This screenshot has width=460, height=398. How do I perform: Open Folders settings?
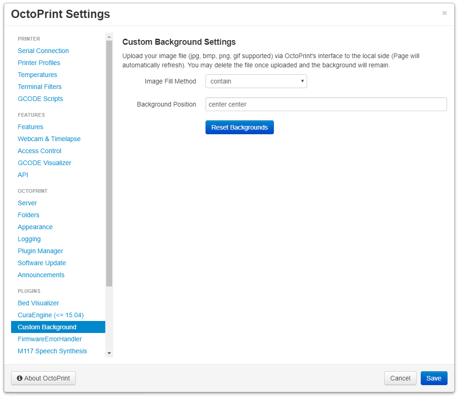coord(29,215)
